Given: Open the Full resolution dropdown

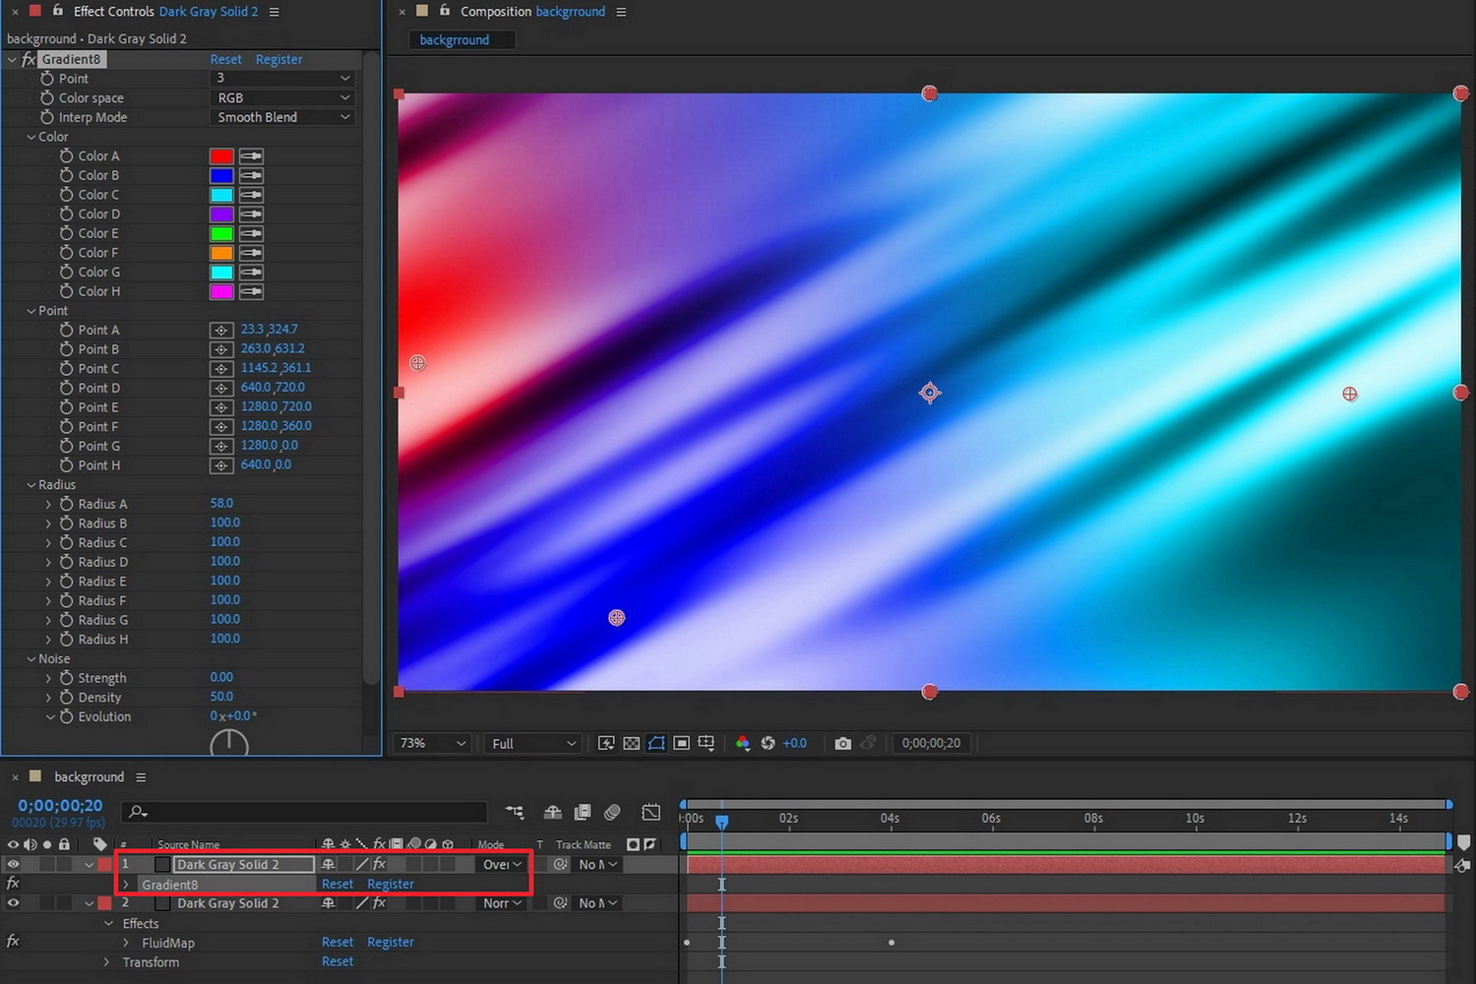Looking at the screenshot, I should 532,743.
